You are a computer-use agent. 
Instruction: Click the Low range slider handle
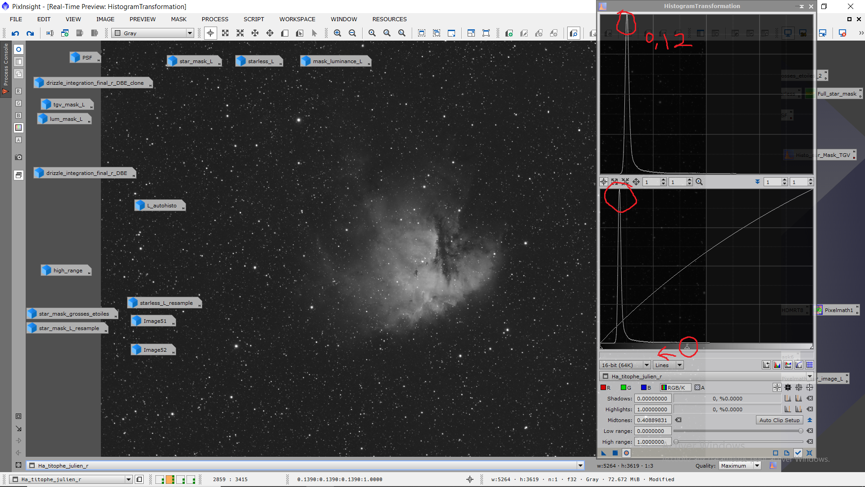point(801,431)
